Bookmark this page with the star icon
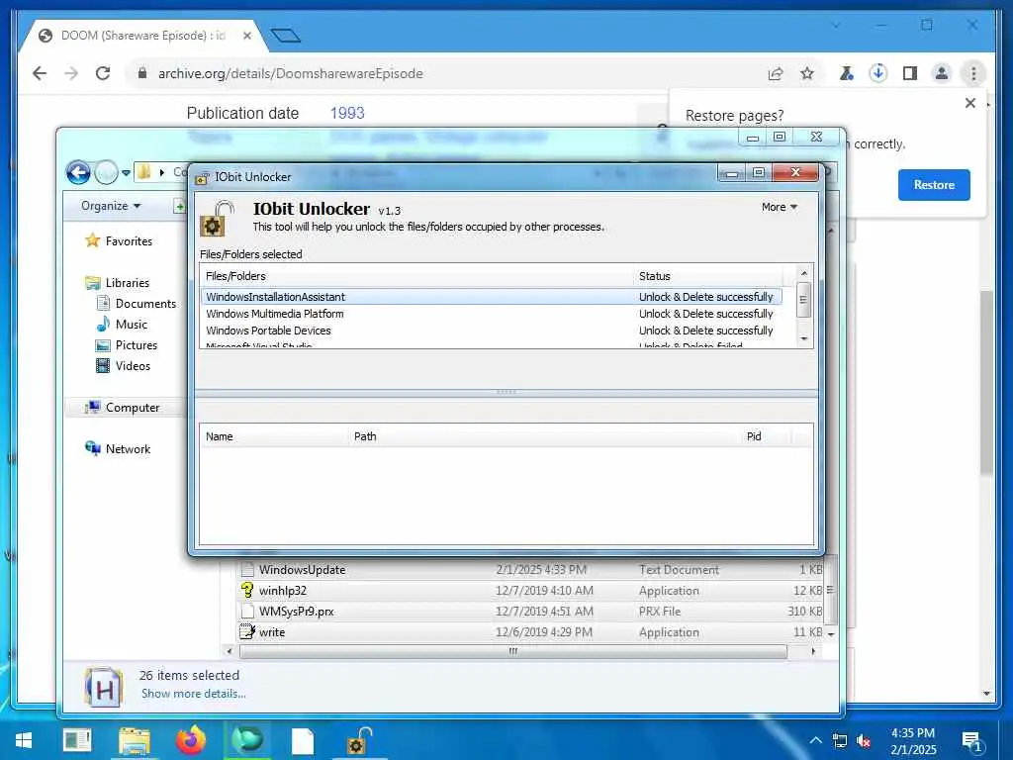Viewport: 1013px width, 760px height. (807, 73)
